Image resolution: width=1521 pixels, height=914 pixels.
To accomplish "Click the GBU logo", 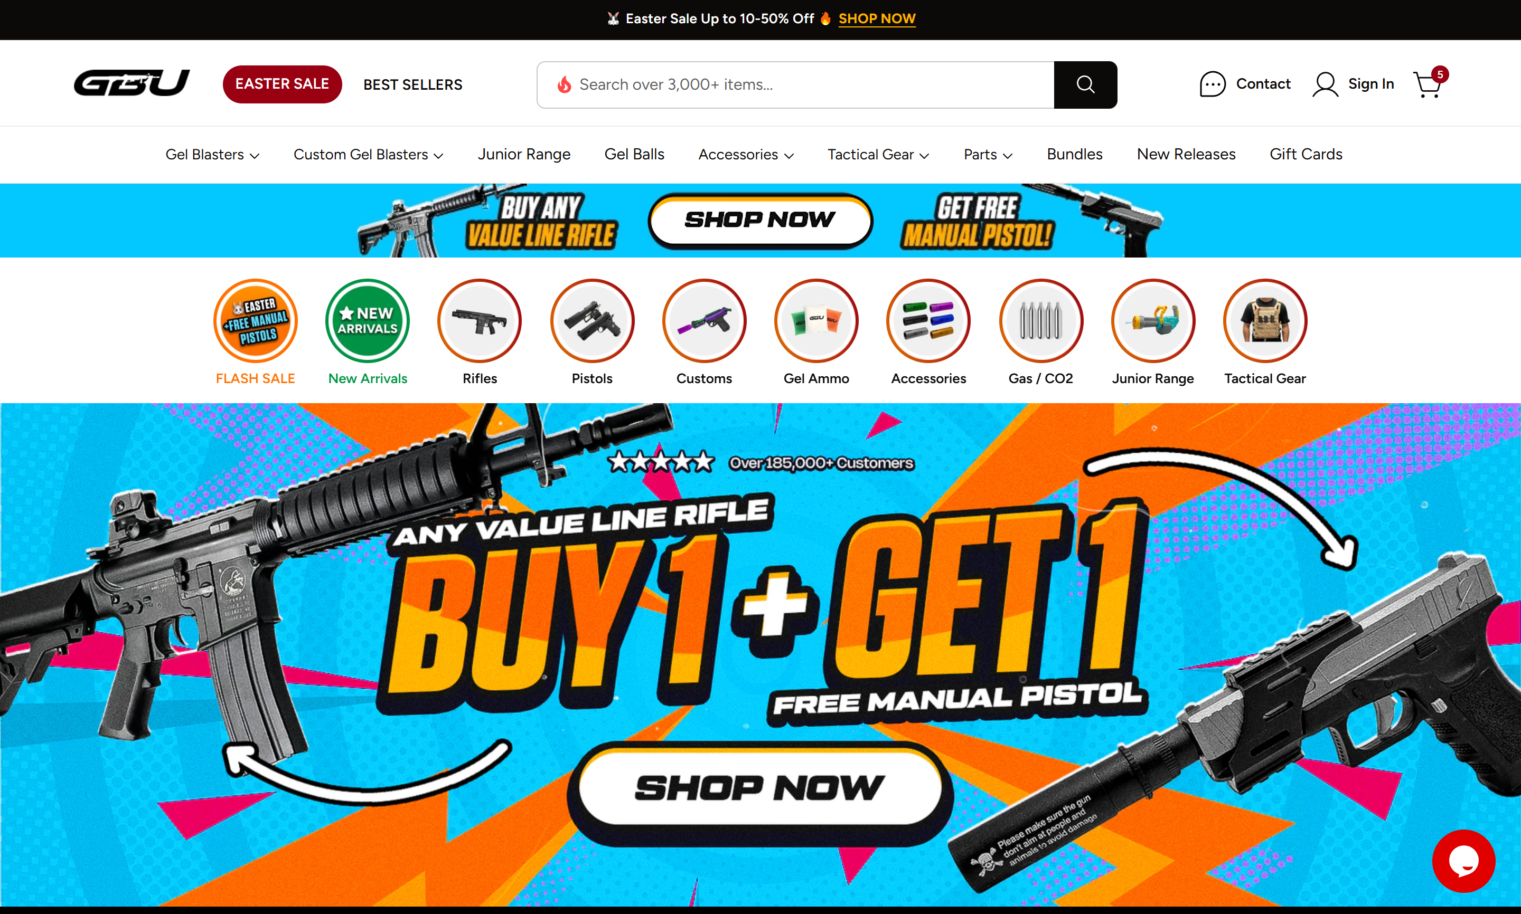I will pos(132,83).
